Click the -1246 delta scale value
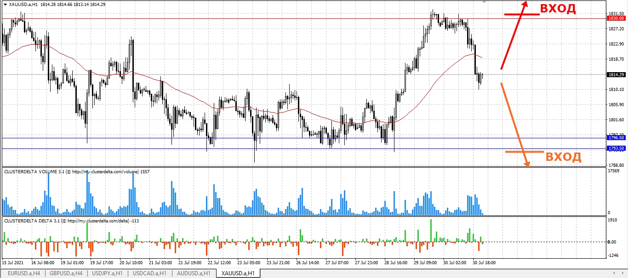 pyautogui.click(x=613, y=255)
